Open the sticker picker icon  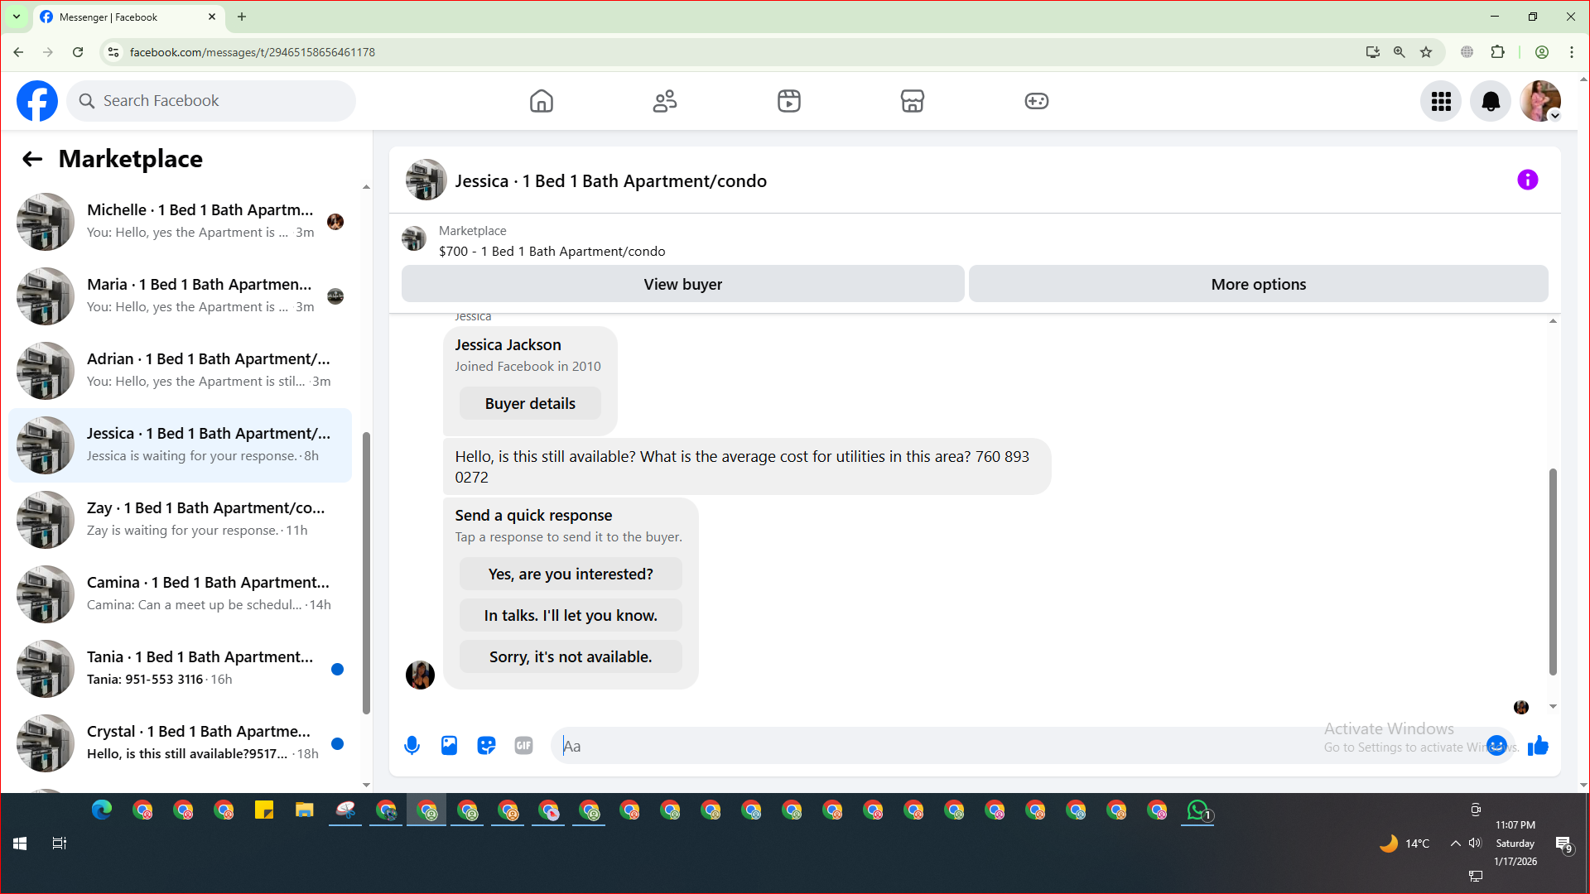486,746
